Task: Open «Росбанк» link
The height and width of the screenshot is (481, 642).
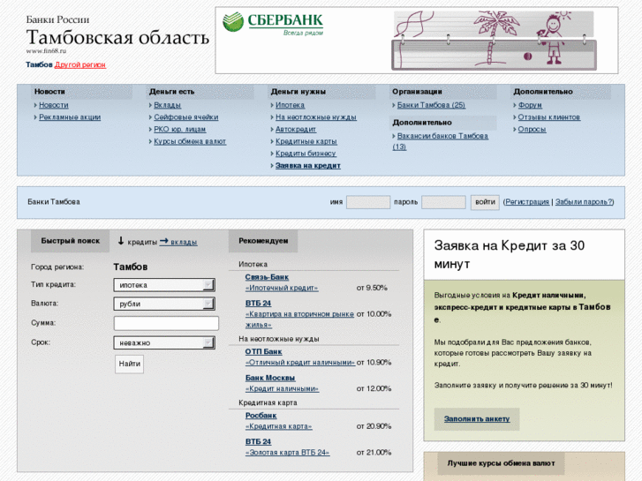Action: click(x=261, y=416)
